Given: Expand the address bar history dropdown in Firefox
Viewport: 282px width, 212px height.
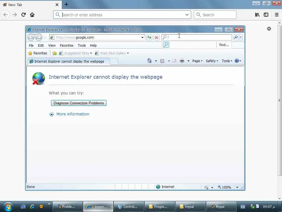Looking at the screenshot, I should coord(187,15).
